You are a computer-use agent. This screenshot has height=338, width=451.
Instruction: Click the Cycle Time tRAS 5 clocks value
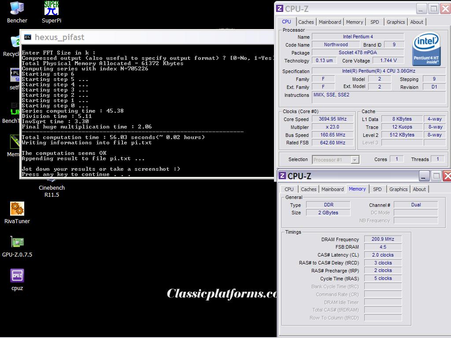coord(383,278)
